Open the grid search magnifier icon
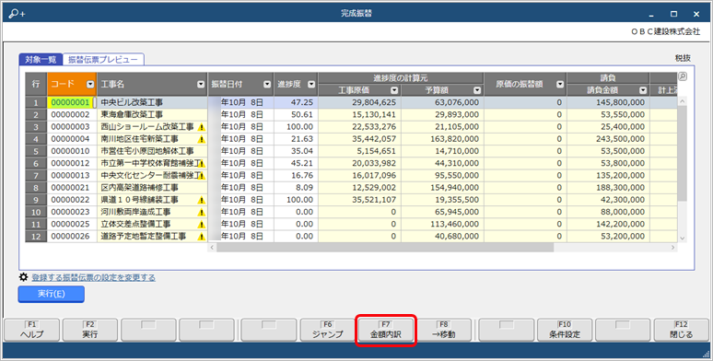 [682, 76]
